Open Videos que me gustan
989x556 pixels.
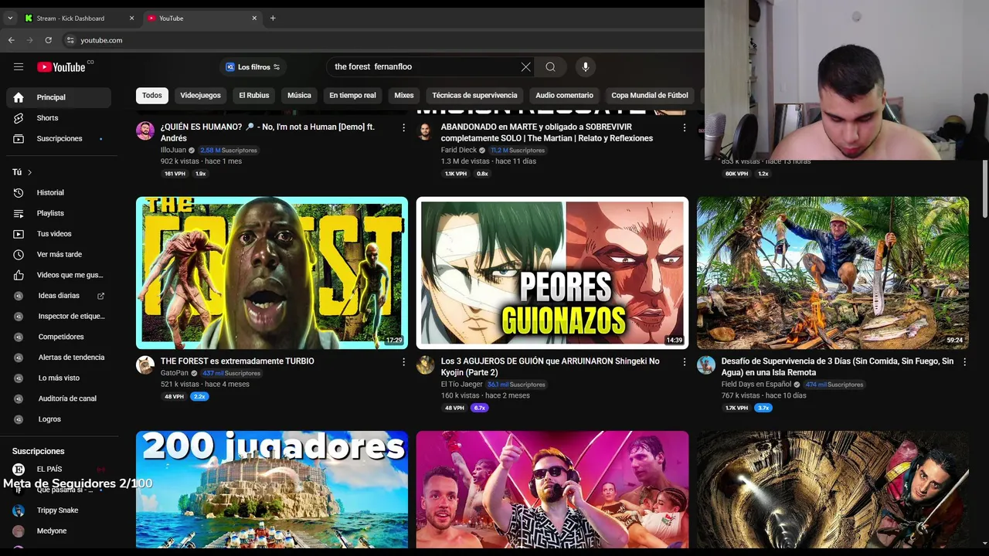coord(59,275)
